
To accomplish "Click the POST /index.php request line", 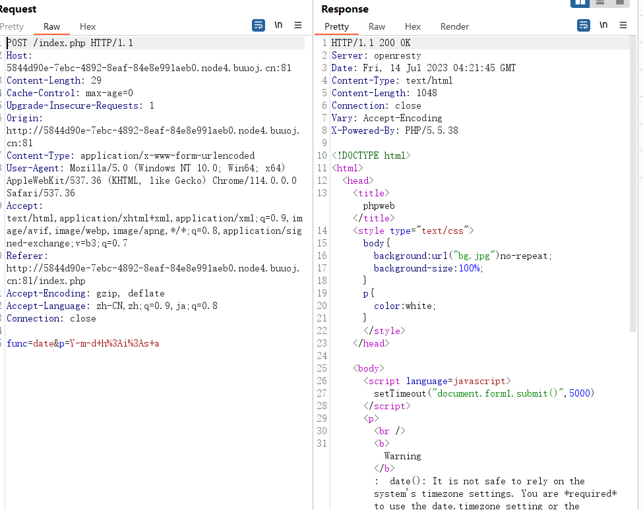I will (x=70, y=43).
